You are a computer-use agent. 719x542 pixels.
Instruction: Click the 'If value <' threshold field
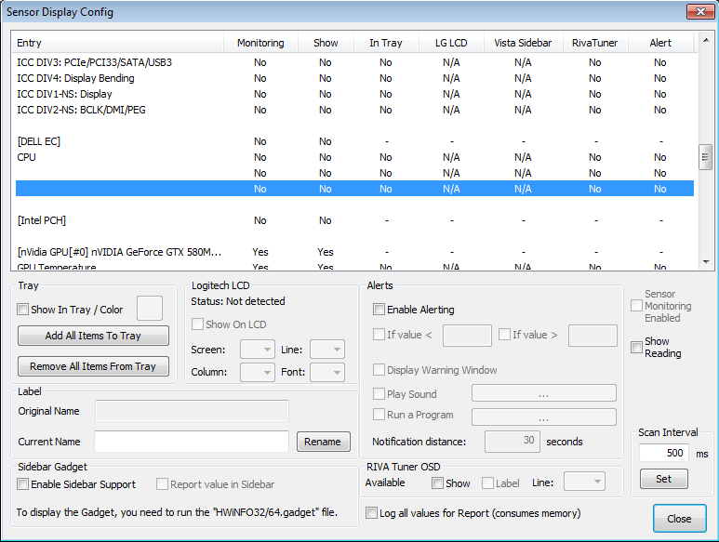click(467, 336)
